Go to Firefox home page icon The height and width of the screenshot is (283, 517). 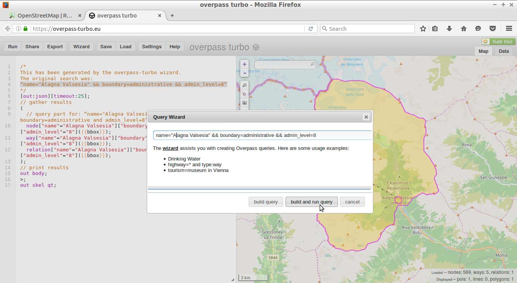tap(464, 29)
